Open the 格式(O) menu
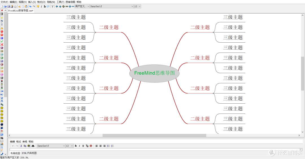Viewport: 305px width, 159px height. point(41,2)
